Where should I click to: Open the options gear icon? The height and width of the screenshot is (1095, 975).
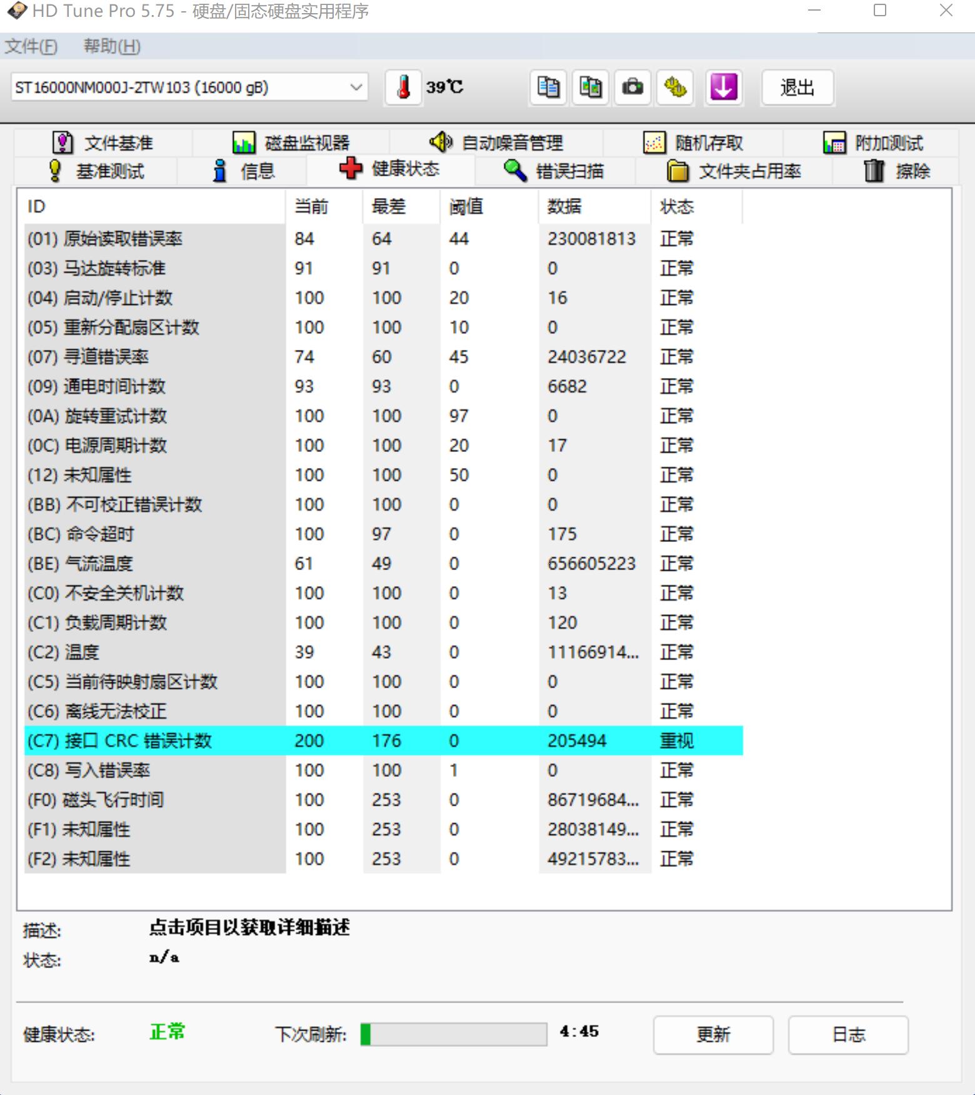click(x=675, y=87)
